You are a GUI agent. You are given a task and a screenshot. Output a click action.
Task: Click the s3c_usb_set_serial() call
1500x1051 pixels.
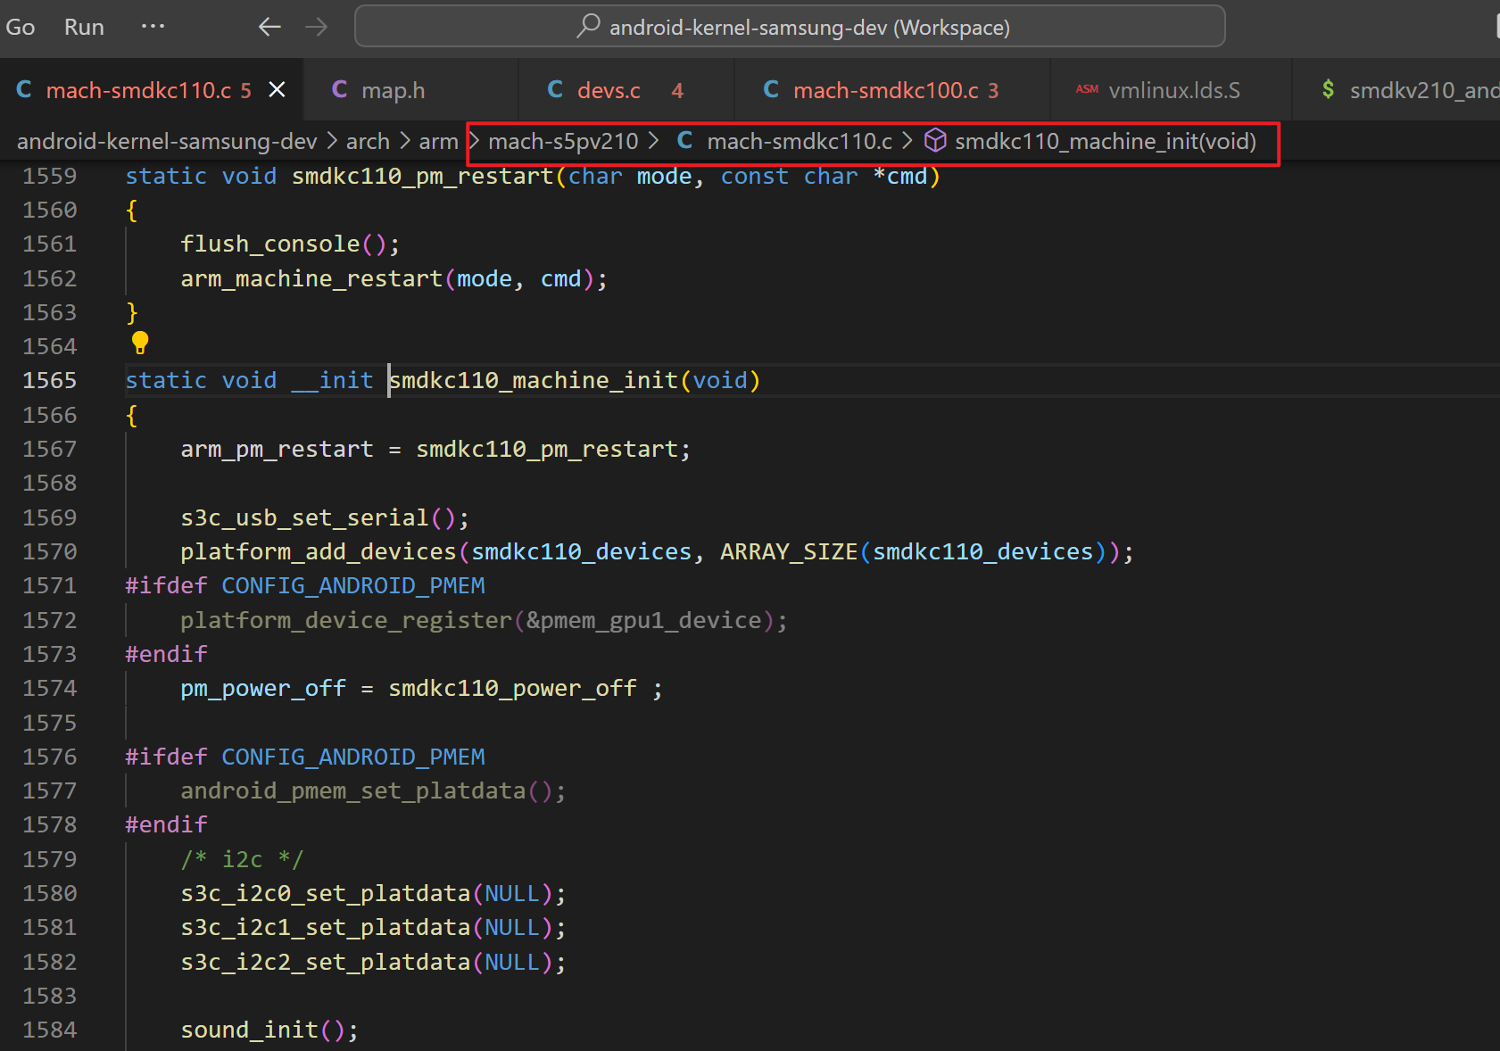(325, 517)
